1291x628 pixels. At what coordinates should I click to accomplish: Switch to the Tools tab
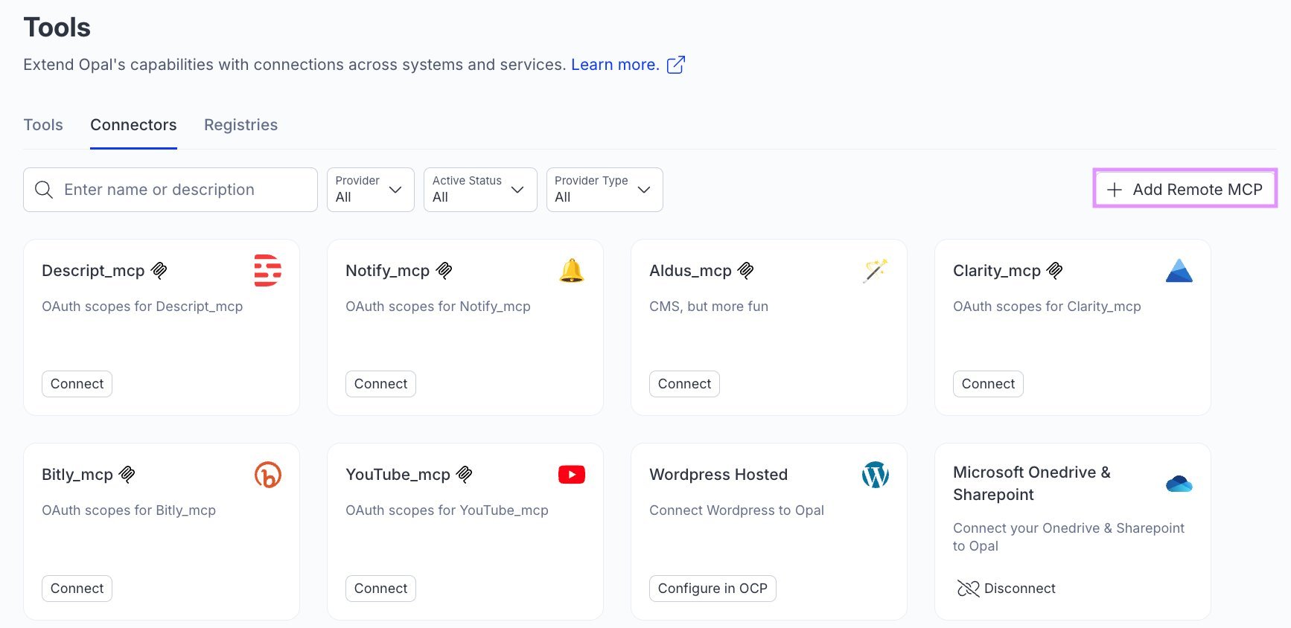(43, 125)
